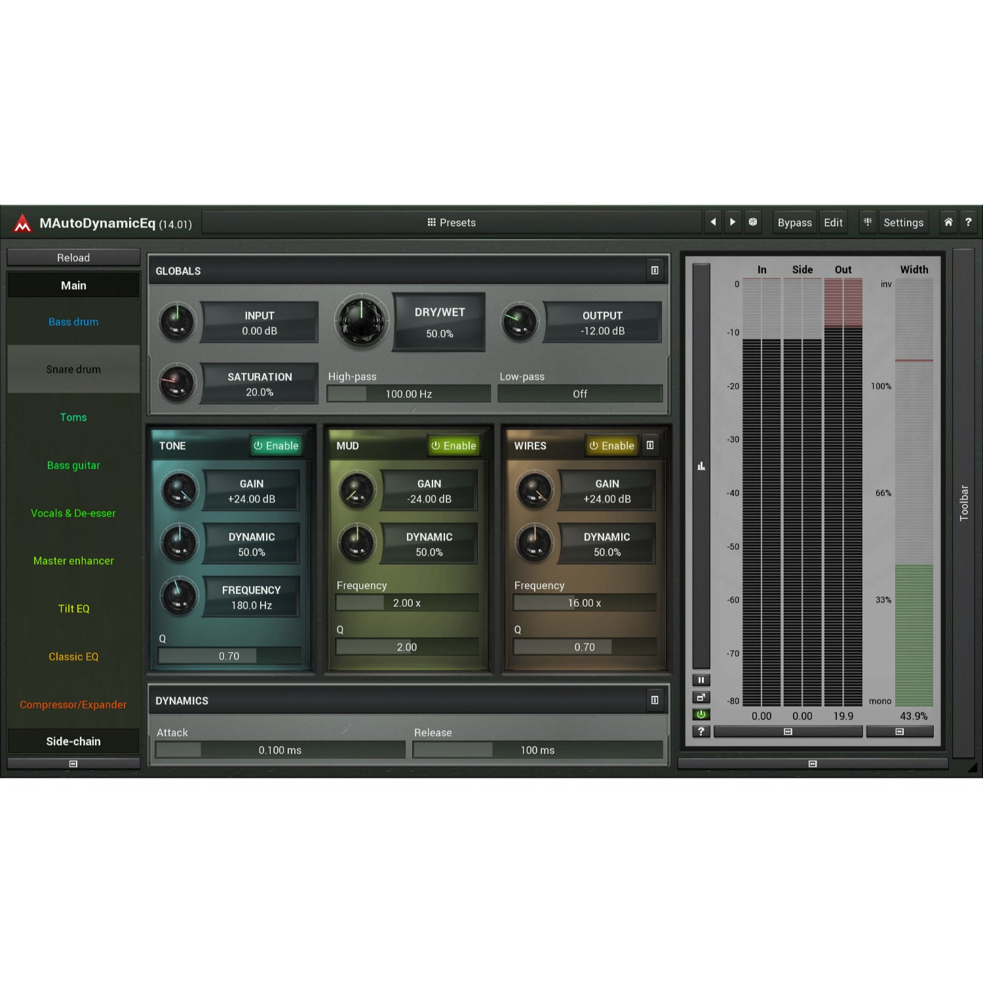
Task: Adjust the High-pass 100.00 Hz slider
Action: point(408,394)
